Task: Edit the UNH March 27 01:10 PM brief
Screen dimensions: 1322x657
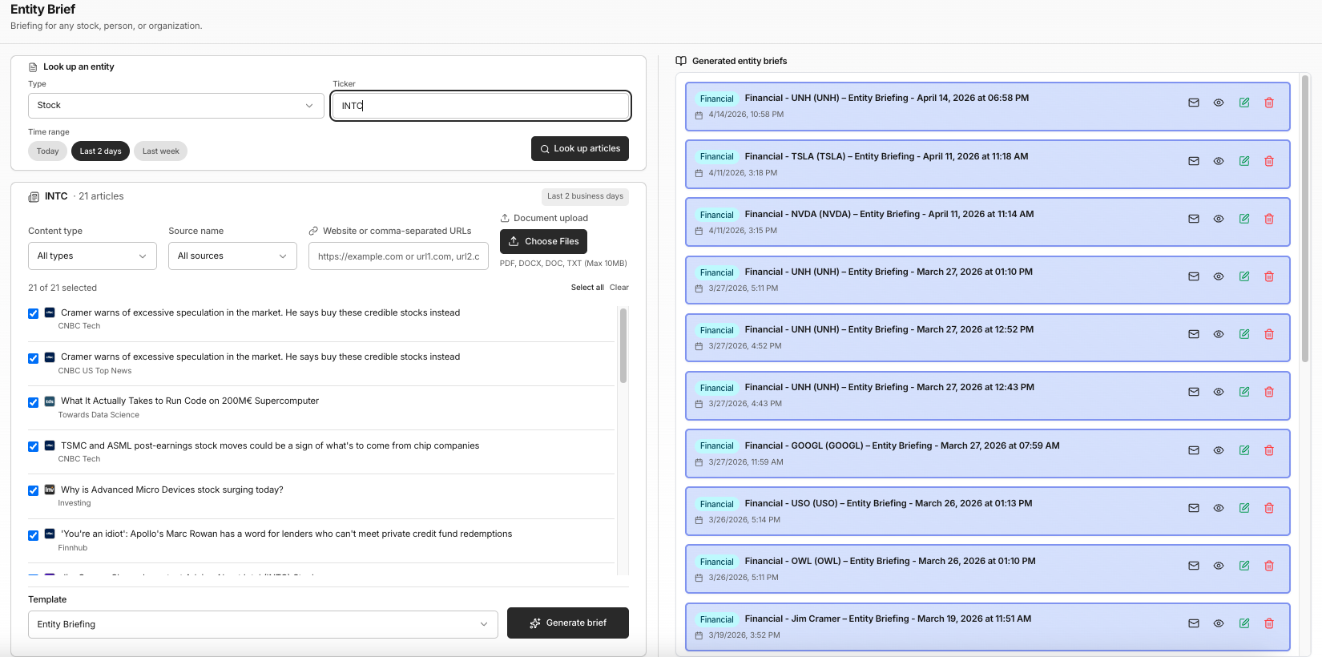Action: pos(1244,276)
